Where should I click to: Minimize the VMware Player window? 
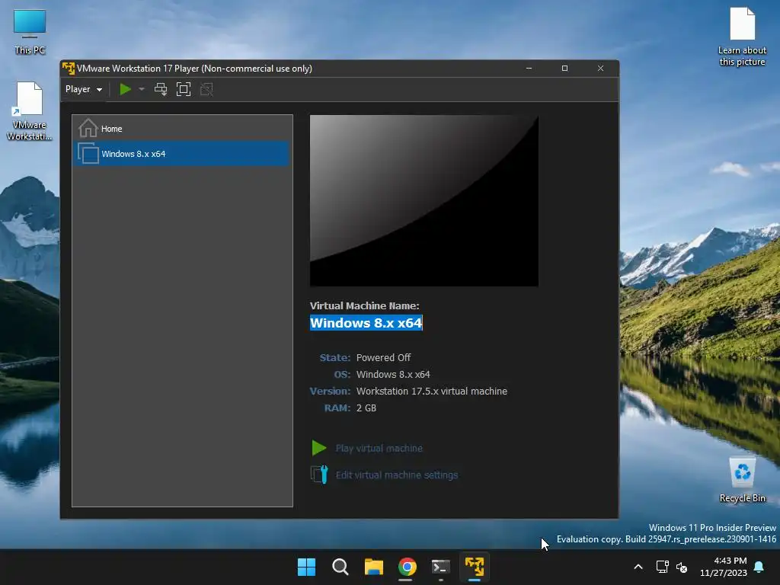(529, 68)
